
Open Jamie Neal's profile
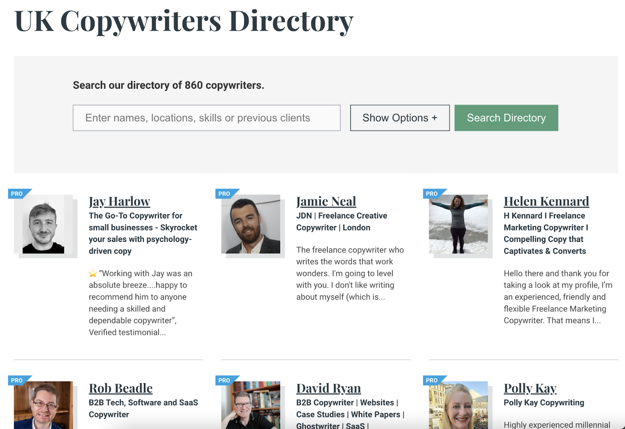pyautogui.click(x=326, y=201)
